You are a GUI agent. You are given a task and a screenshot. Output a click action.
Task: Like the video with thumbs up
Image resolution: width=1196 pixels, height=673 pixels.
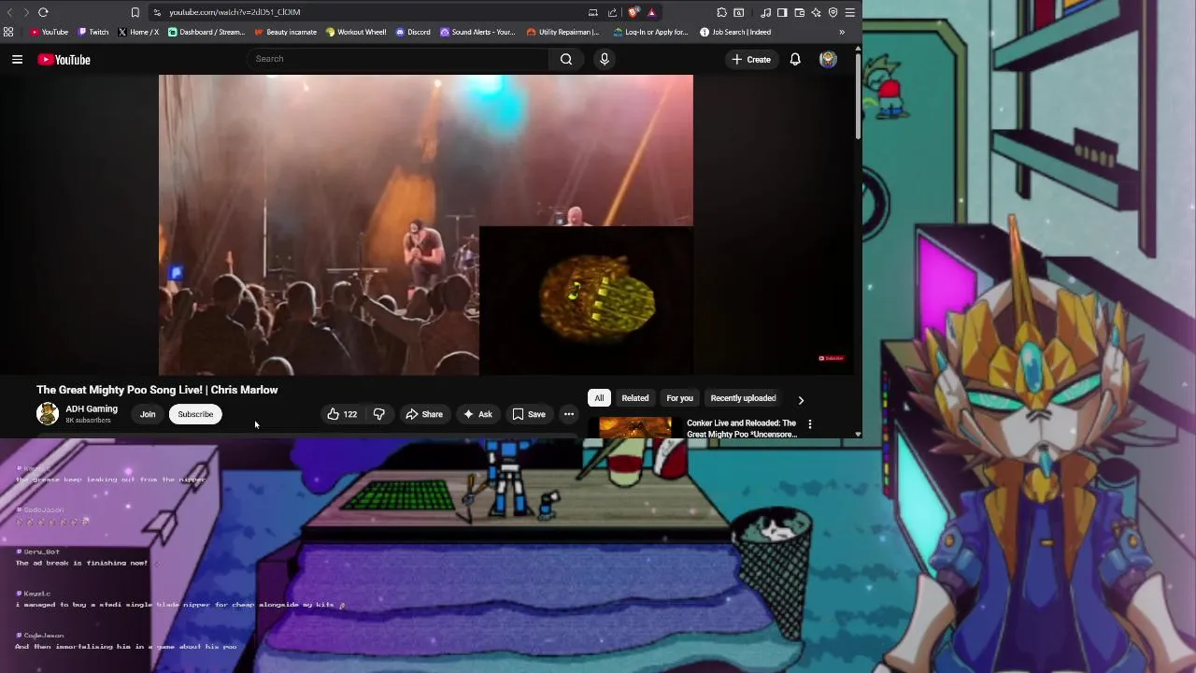coord(342,414)
